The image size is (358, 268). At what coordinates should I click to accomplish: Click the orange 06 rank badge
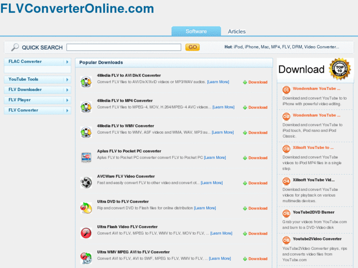click(286, 240)
